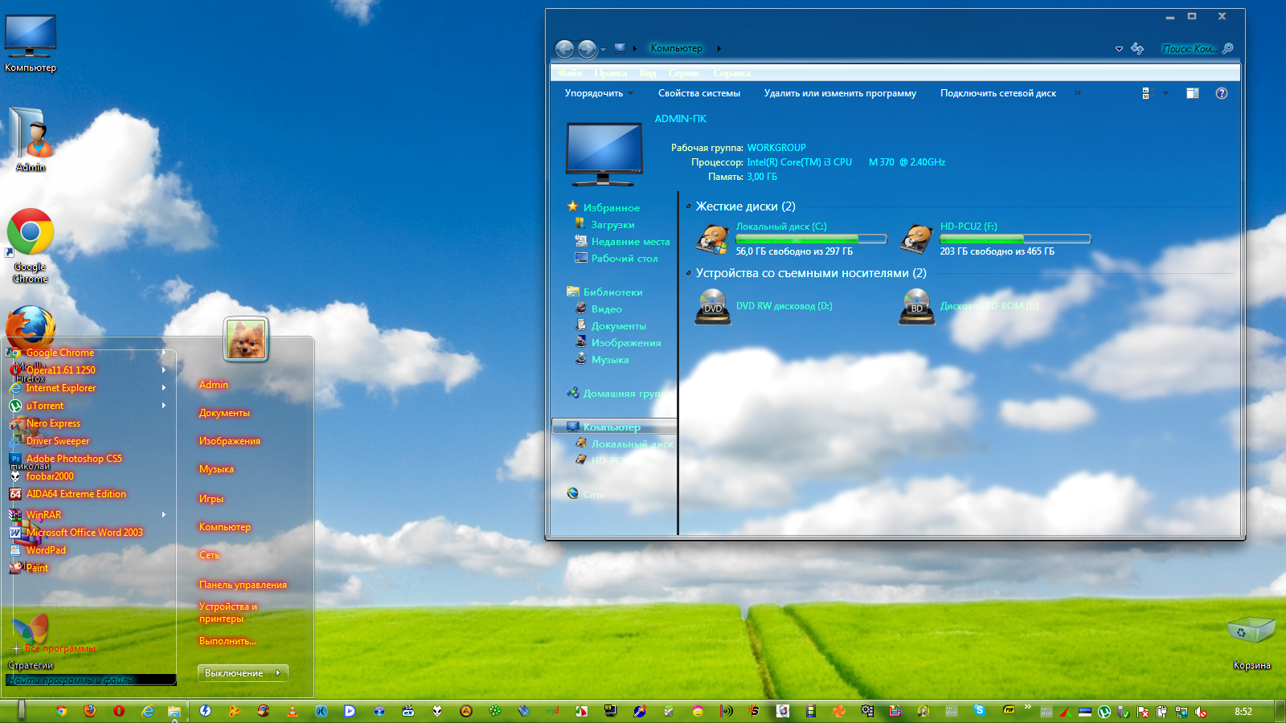Select Панель управления in Start menu
This screenshot has height=723, width=1286.
click(243, 585)
